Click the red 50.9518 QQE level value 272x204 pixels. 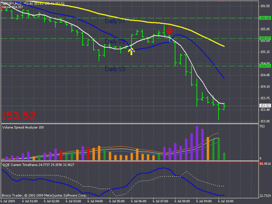(x=265, y=164)
